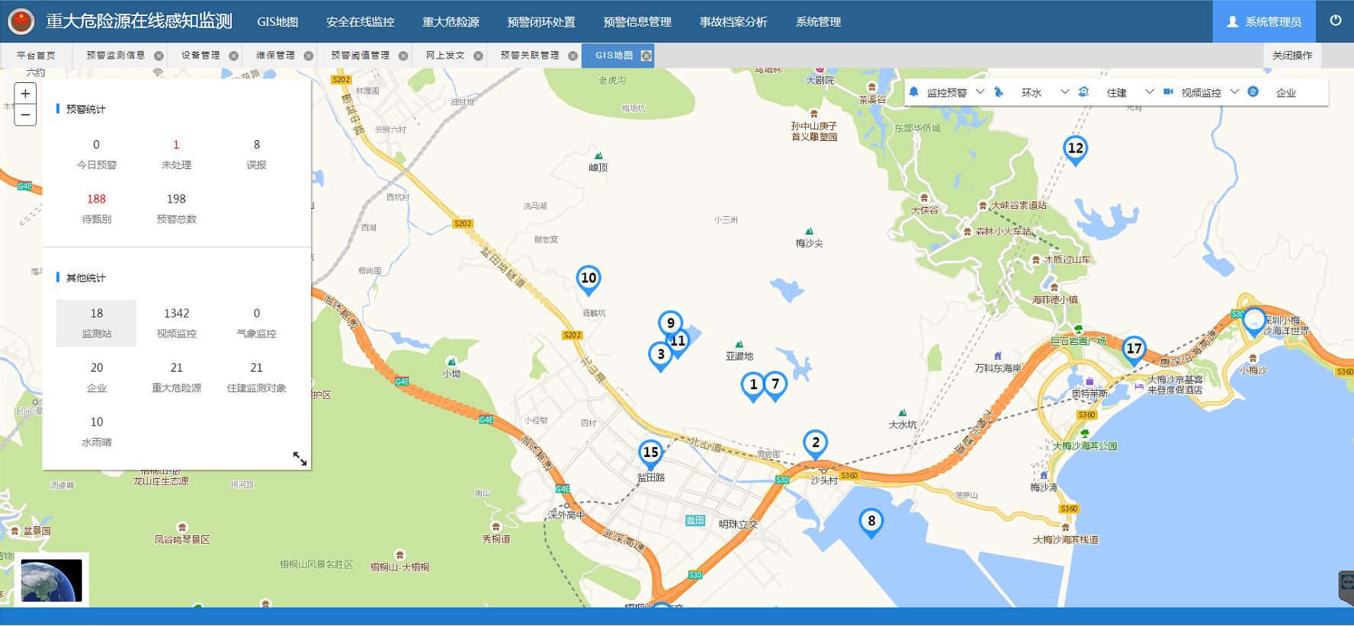1354x626 pixels.
Task: Close the GIS地图 tab
Action: click(647, 56)
